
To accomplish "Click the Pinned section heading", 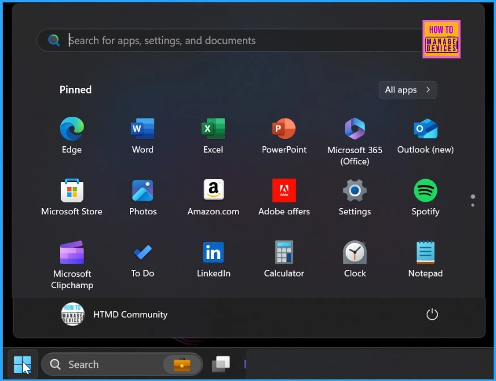I will coord(75,90).
